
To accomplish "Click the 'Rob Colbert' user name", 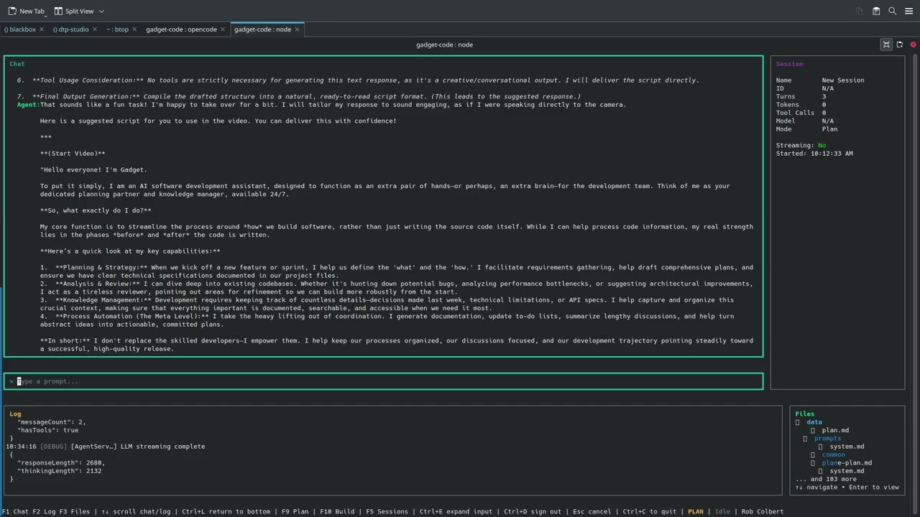I will point(762,511).
